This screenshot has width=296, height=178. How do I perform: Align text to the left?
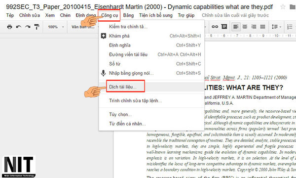coord(236,27)
